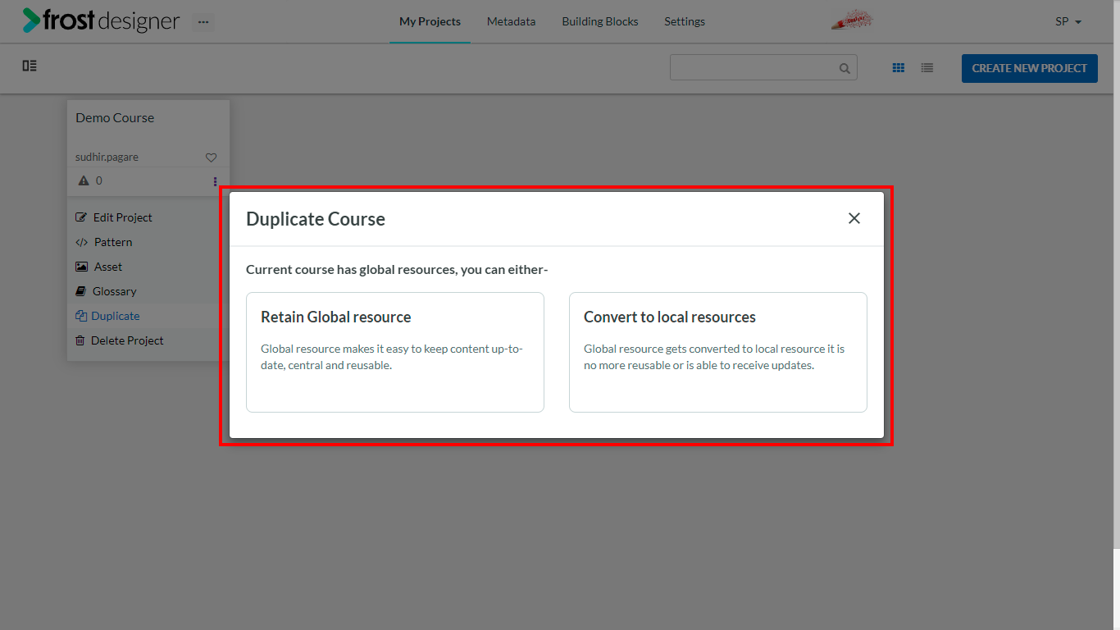Close the Duplicate Course dialog
The height and width of the screenshot is (630, 1120).
point(854,218)
